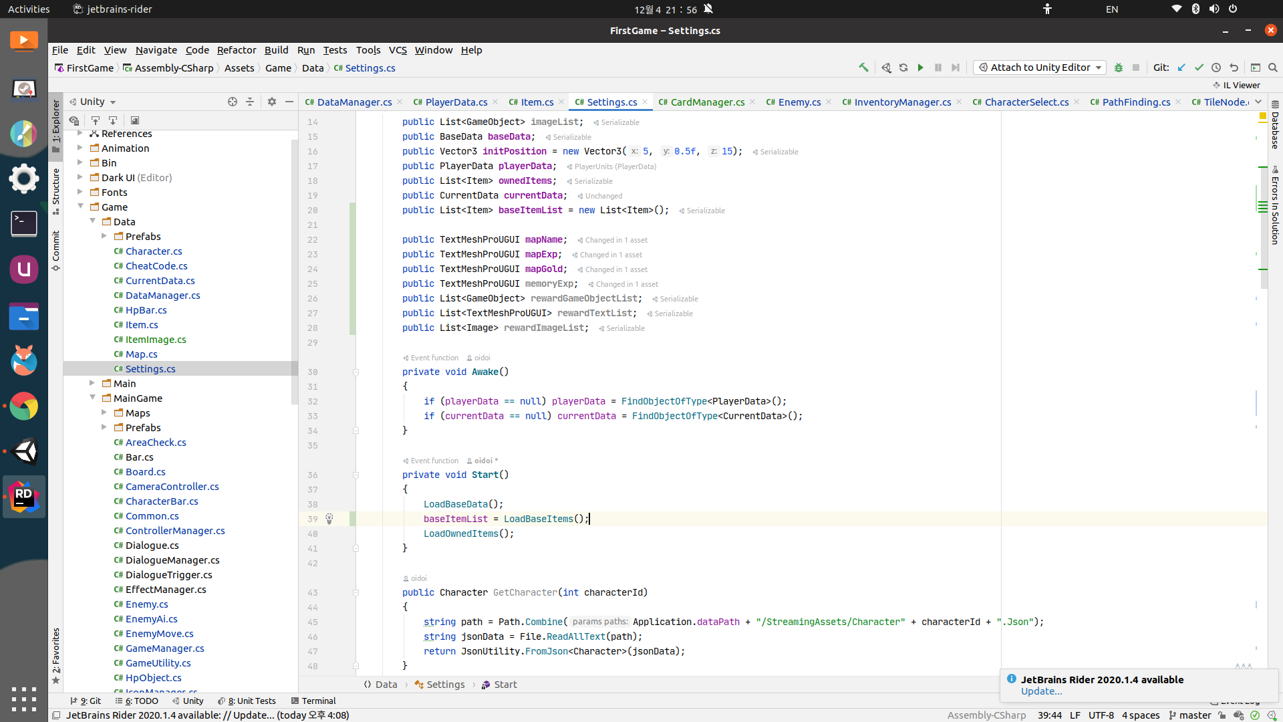Click the Explorer tree vertical scrollbar

click(x=294, y=271)
